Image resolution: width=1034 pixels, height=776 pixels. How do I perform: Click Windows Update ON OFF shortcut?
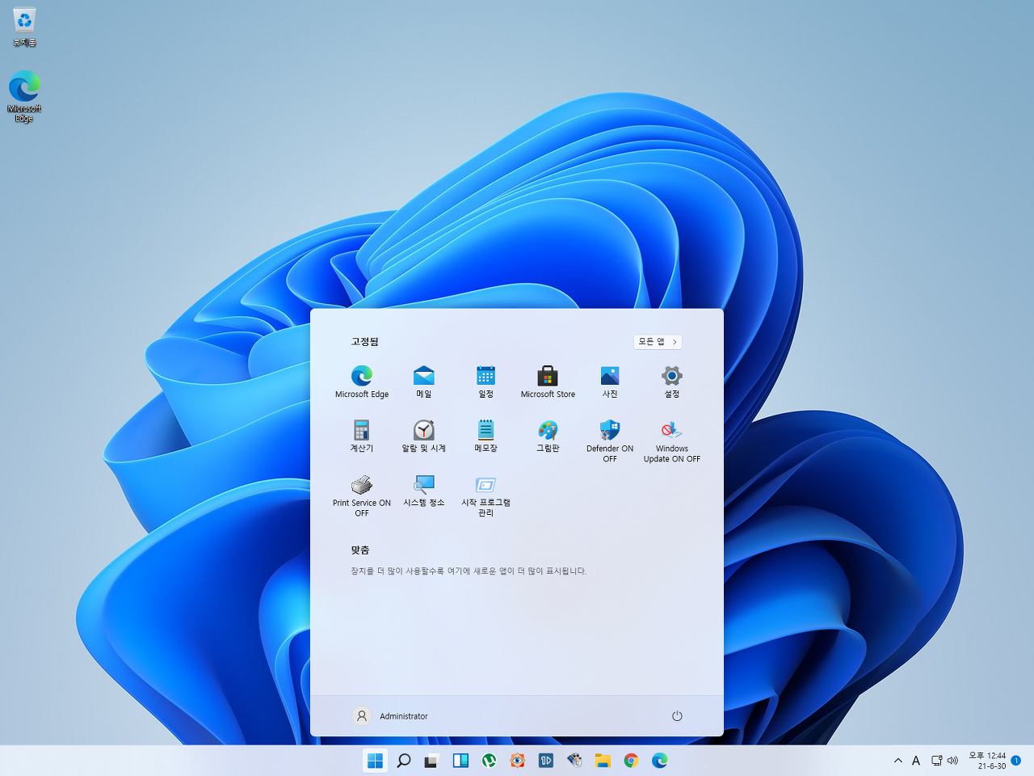(672, 441)
